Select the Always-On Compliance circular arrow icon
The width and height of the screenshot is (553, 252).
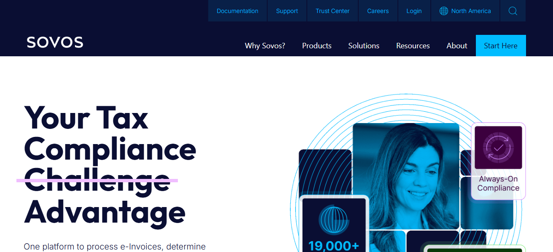498,148
